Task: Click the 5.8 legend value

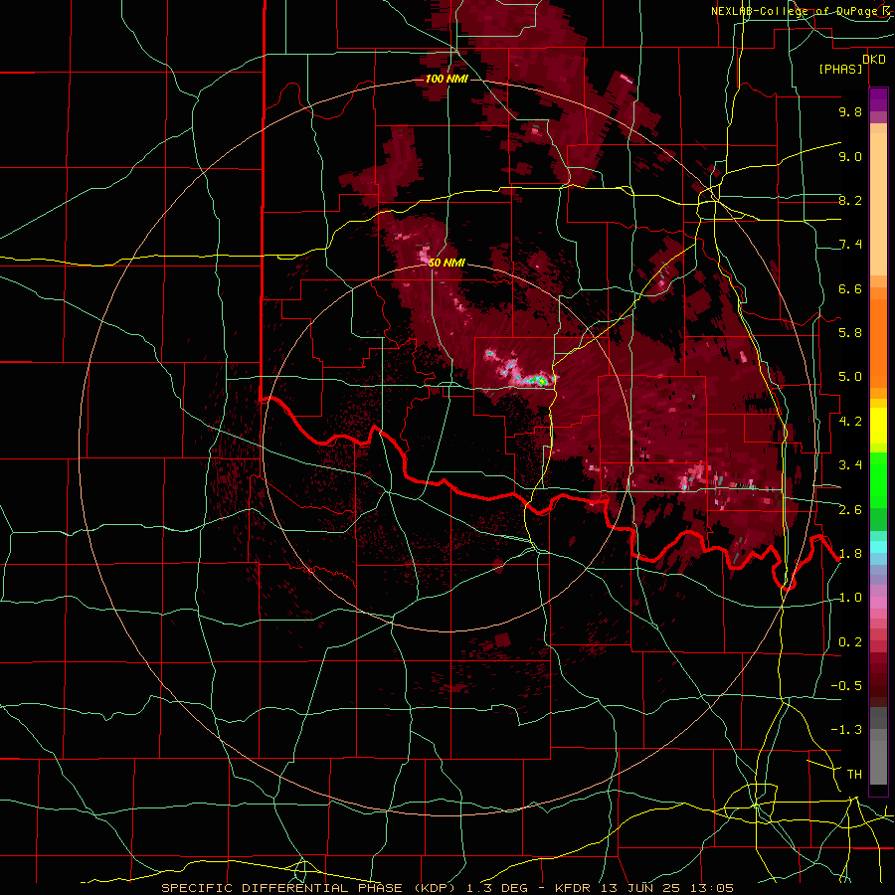Action: (x=850, y=333)
